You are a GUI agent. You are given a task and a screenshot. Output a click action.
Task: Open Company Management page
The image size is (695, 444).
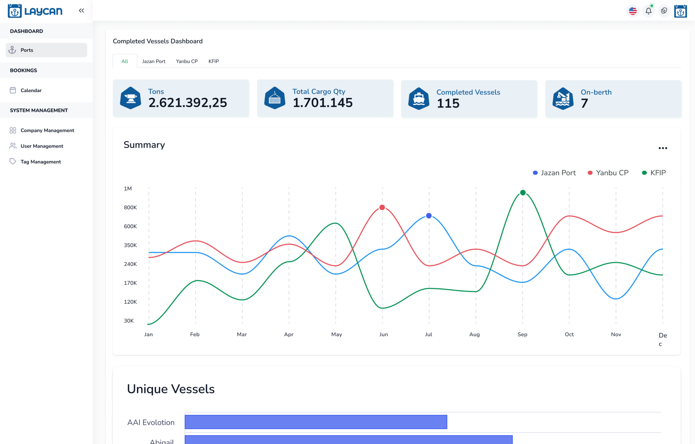click(x=47, y=130)
